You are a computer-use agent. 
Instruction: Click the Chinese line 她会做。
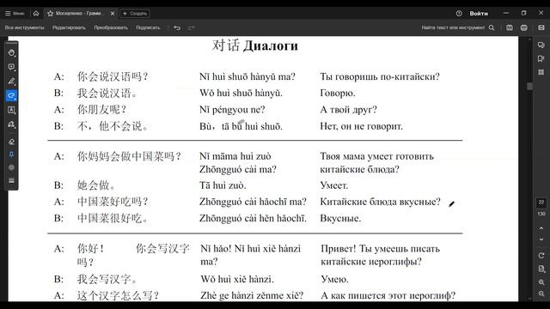pyautogui.click(x=96, y=185)
